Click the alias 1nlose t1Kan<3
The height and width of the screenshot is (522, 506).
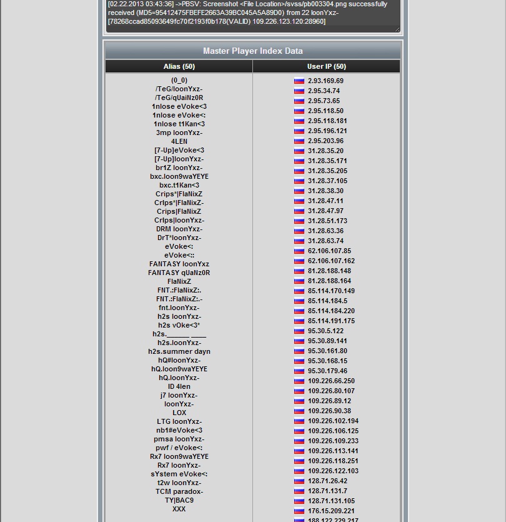pyautogui.click(x=179, y=124)
